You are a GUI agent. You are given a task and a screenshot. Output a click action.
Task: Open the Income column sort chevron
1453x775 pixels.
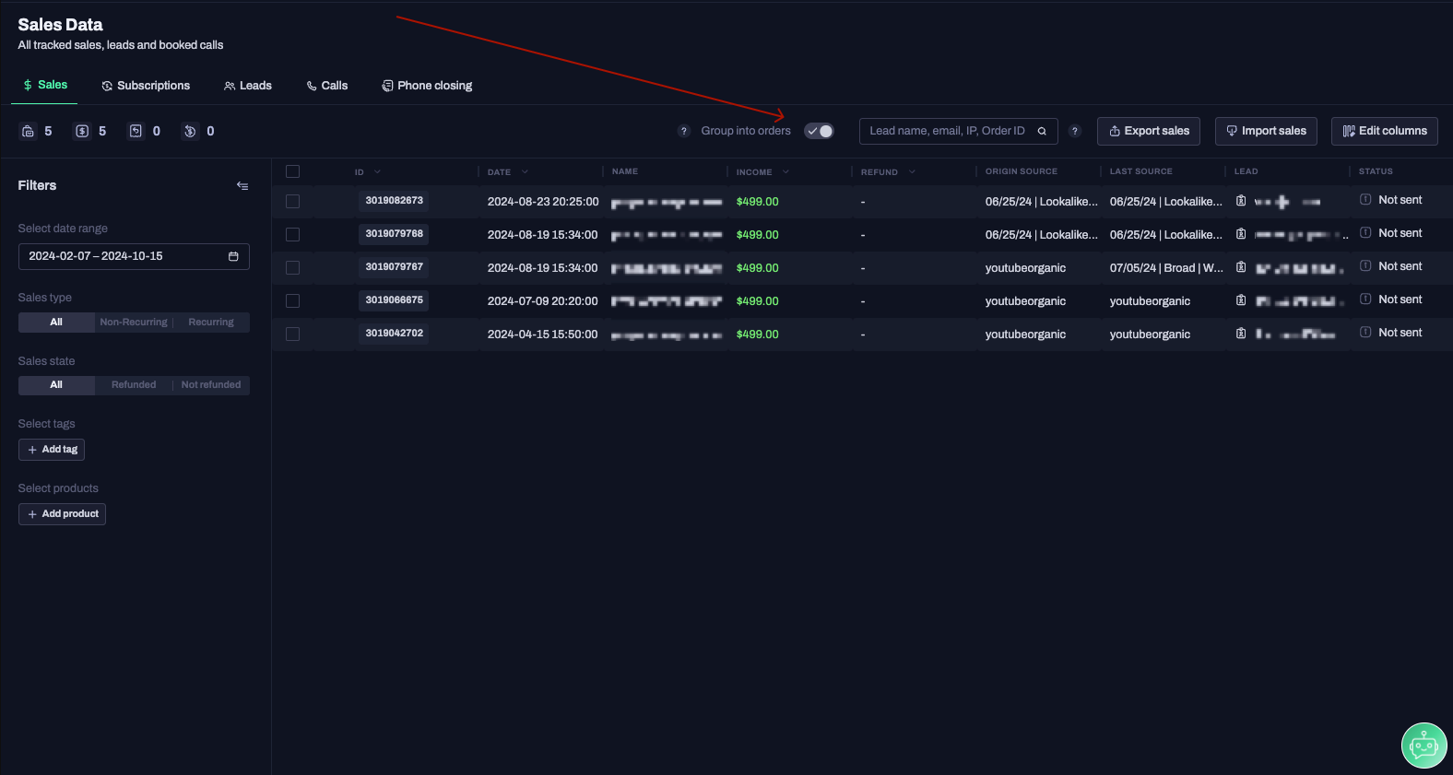tap(786, 172)
